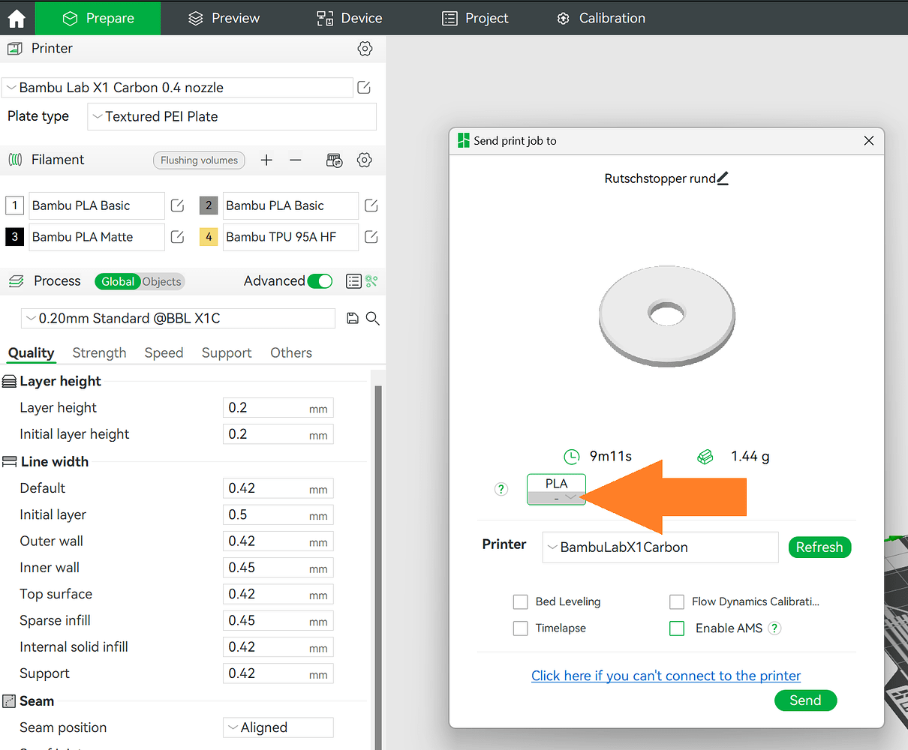This screenshot has width=908, height=750.
Task: Open the Strength settings tab
Action: click(x=99, y=353)
